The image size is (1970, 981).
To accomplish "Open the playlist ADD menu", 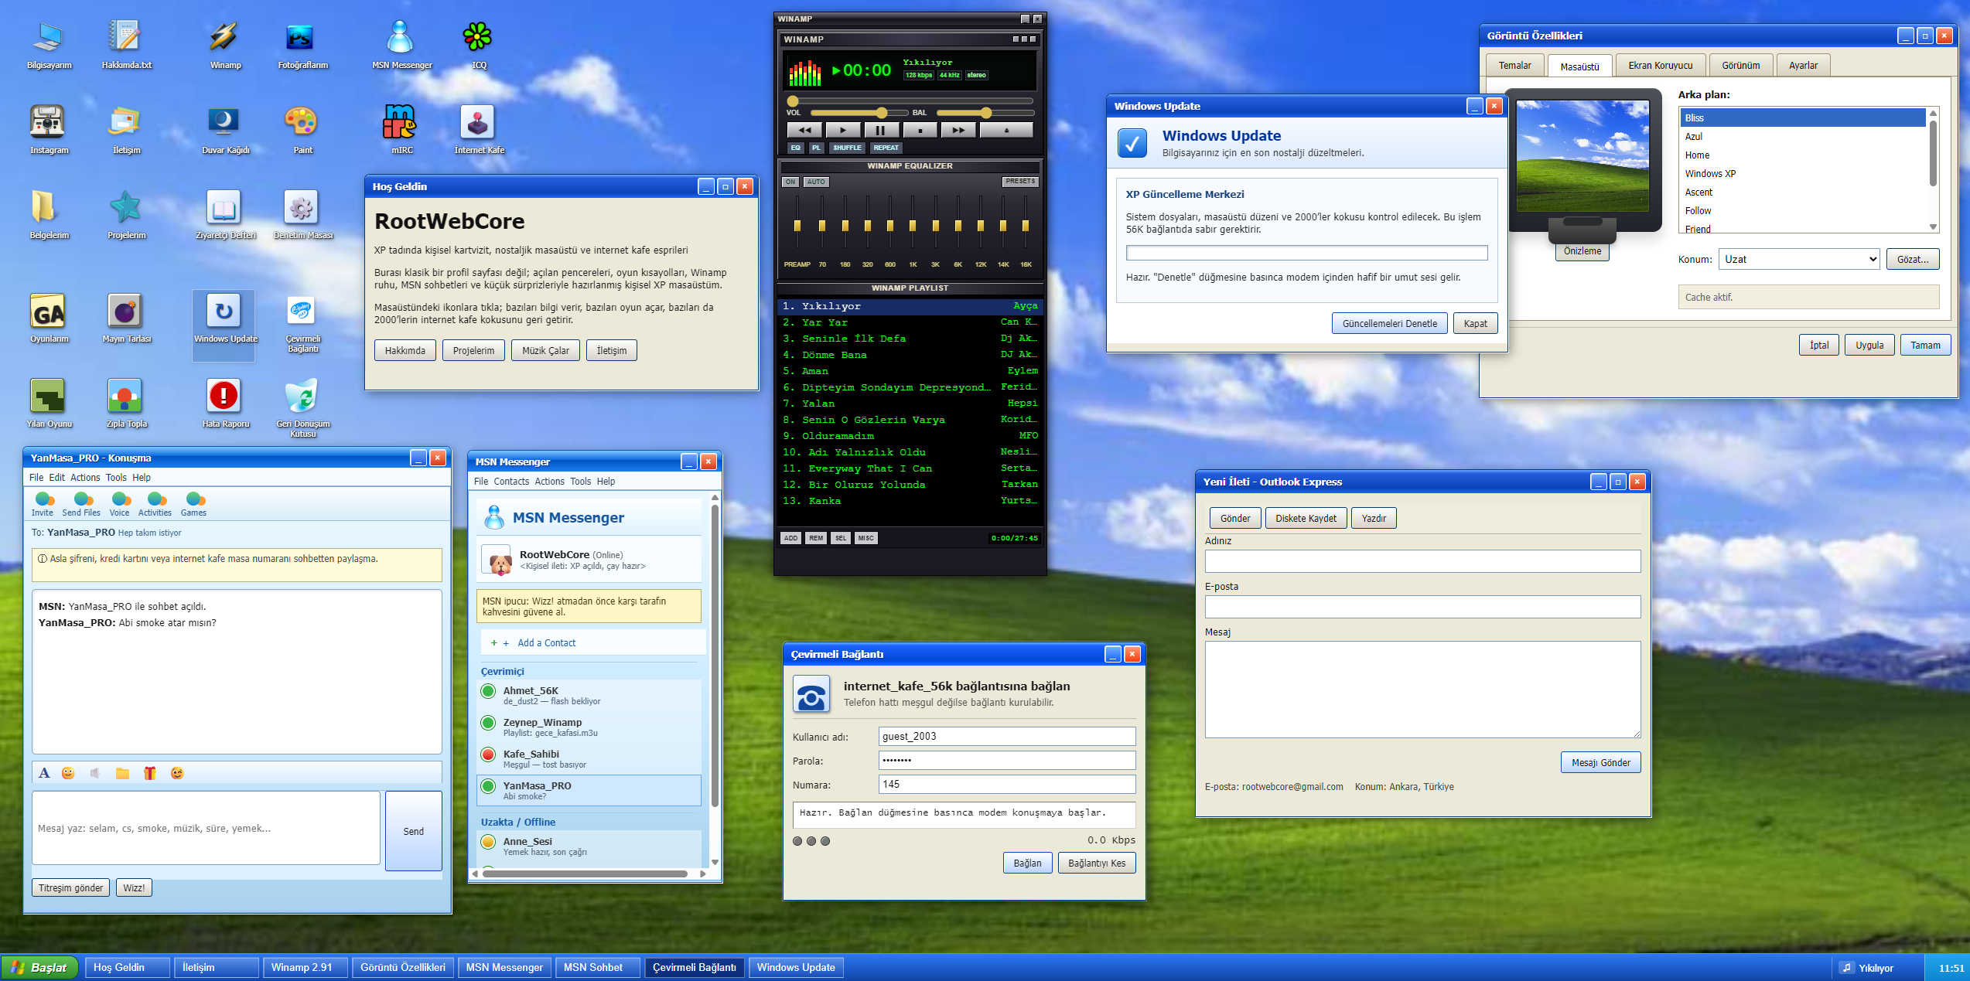I will coord(790,538).
